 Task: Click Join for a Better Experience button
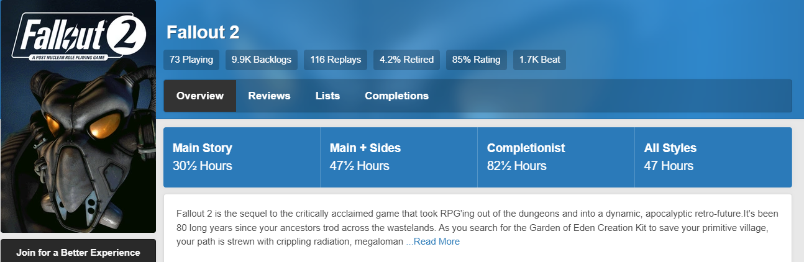[x=78, y=252]
